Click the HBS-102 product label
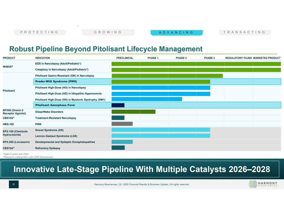 (8, 124)
